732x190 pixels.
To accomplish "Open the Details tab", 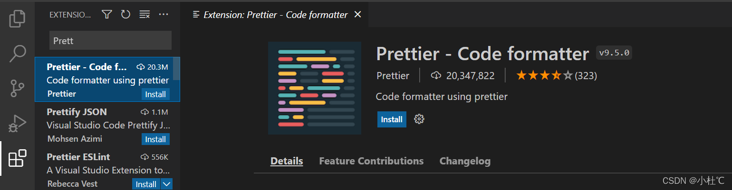I will pos(287,161).
